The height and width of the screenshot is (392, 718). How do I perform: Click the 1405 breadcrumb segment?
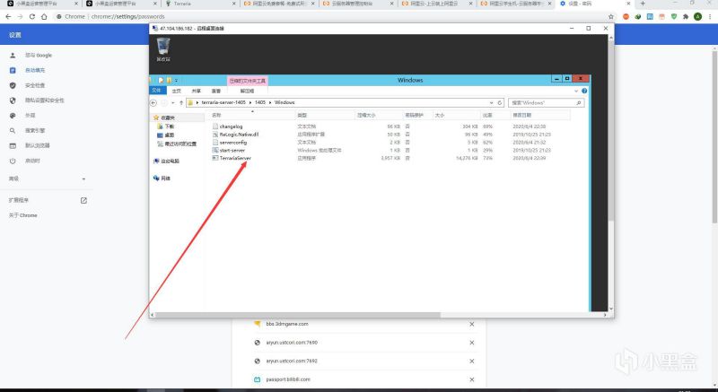[260, 102]
